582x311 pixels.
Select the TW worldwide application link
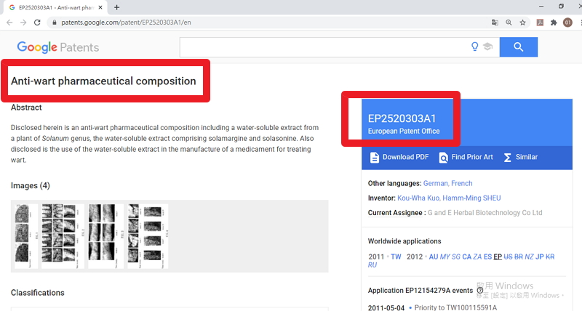pyautogui.click(x=396, y=257)
